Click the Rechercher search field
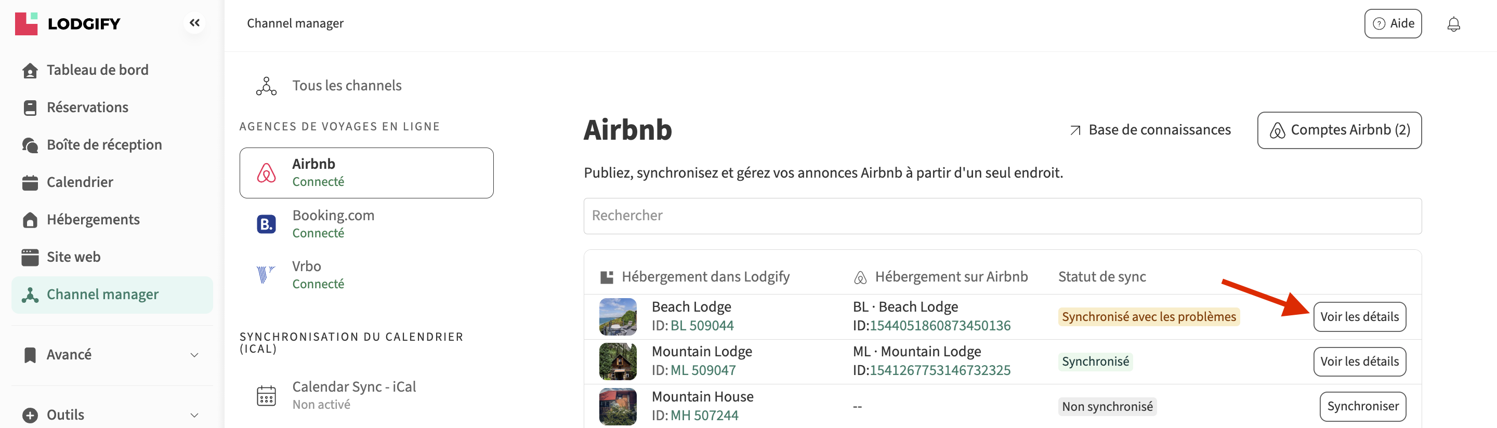Screen dimensions: 1497x428 pos(1002,216)
